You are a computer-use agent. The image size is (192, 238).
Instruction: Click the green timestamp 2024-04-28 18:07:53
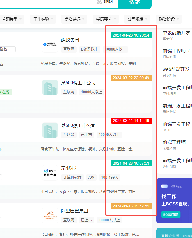click(x=131, y=163)
